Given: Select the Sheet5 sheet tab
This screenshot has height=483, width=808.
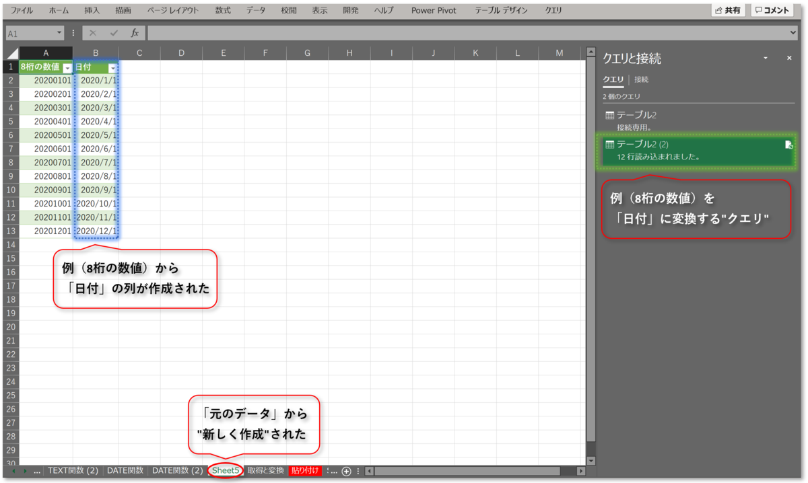Looking at the screenshot, I should click(x=226, y=471).
